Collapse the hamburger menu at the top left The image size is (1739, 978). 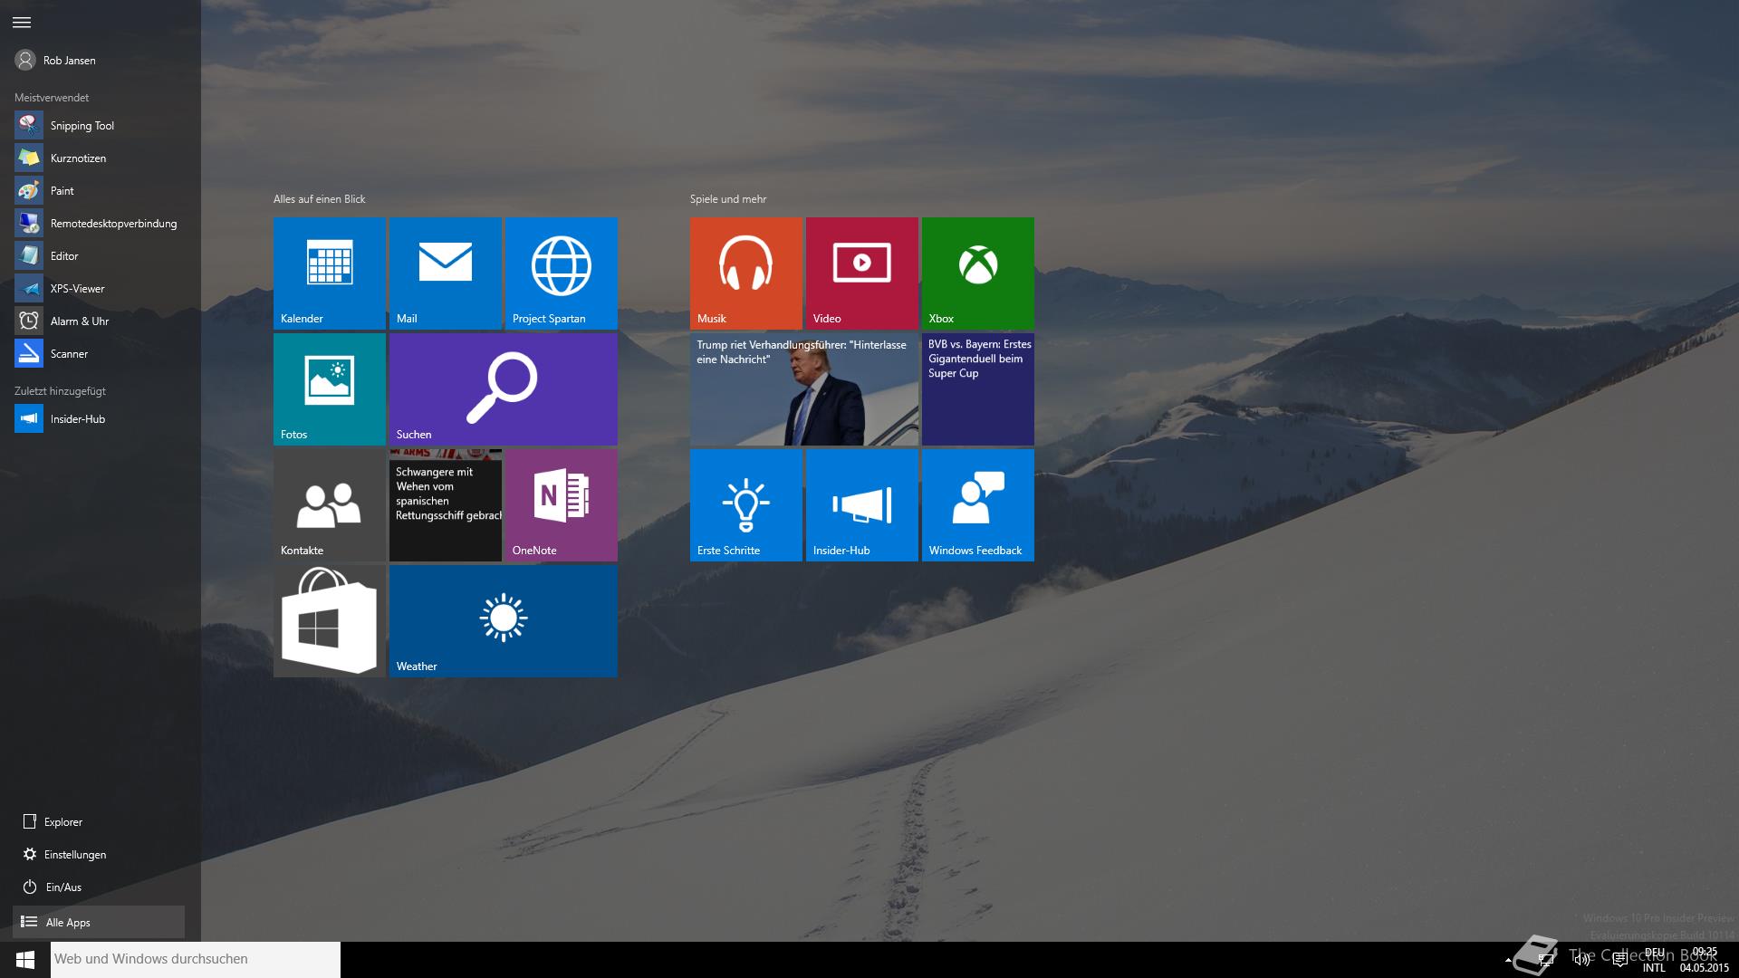22,23
